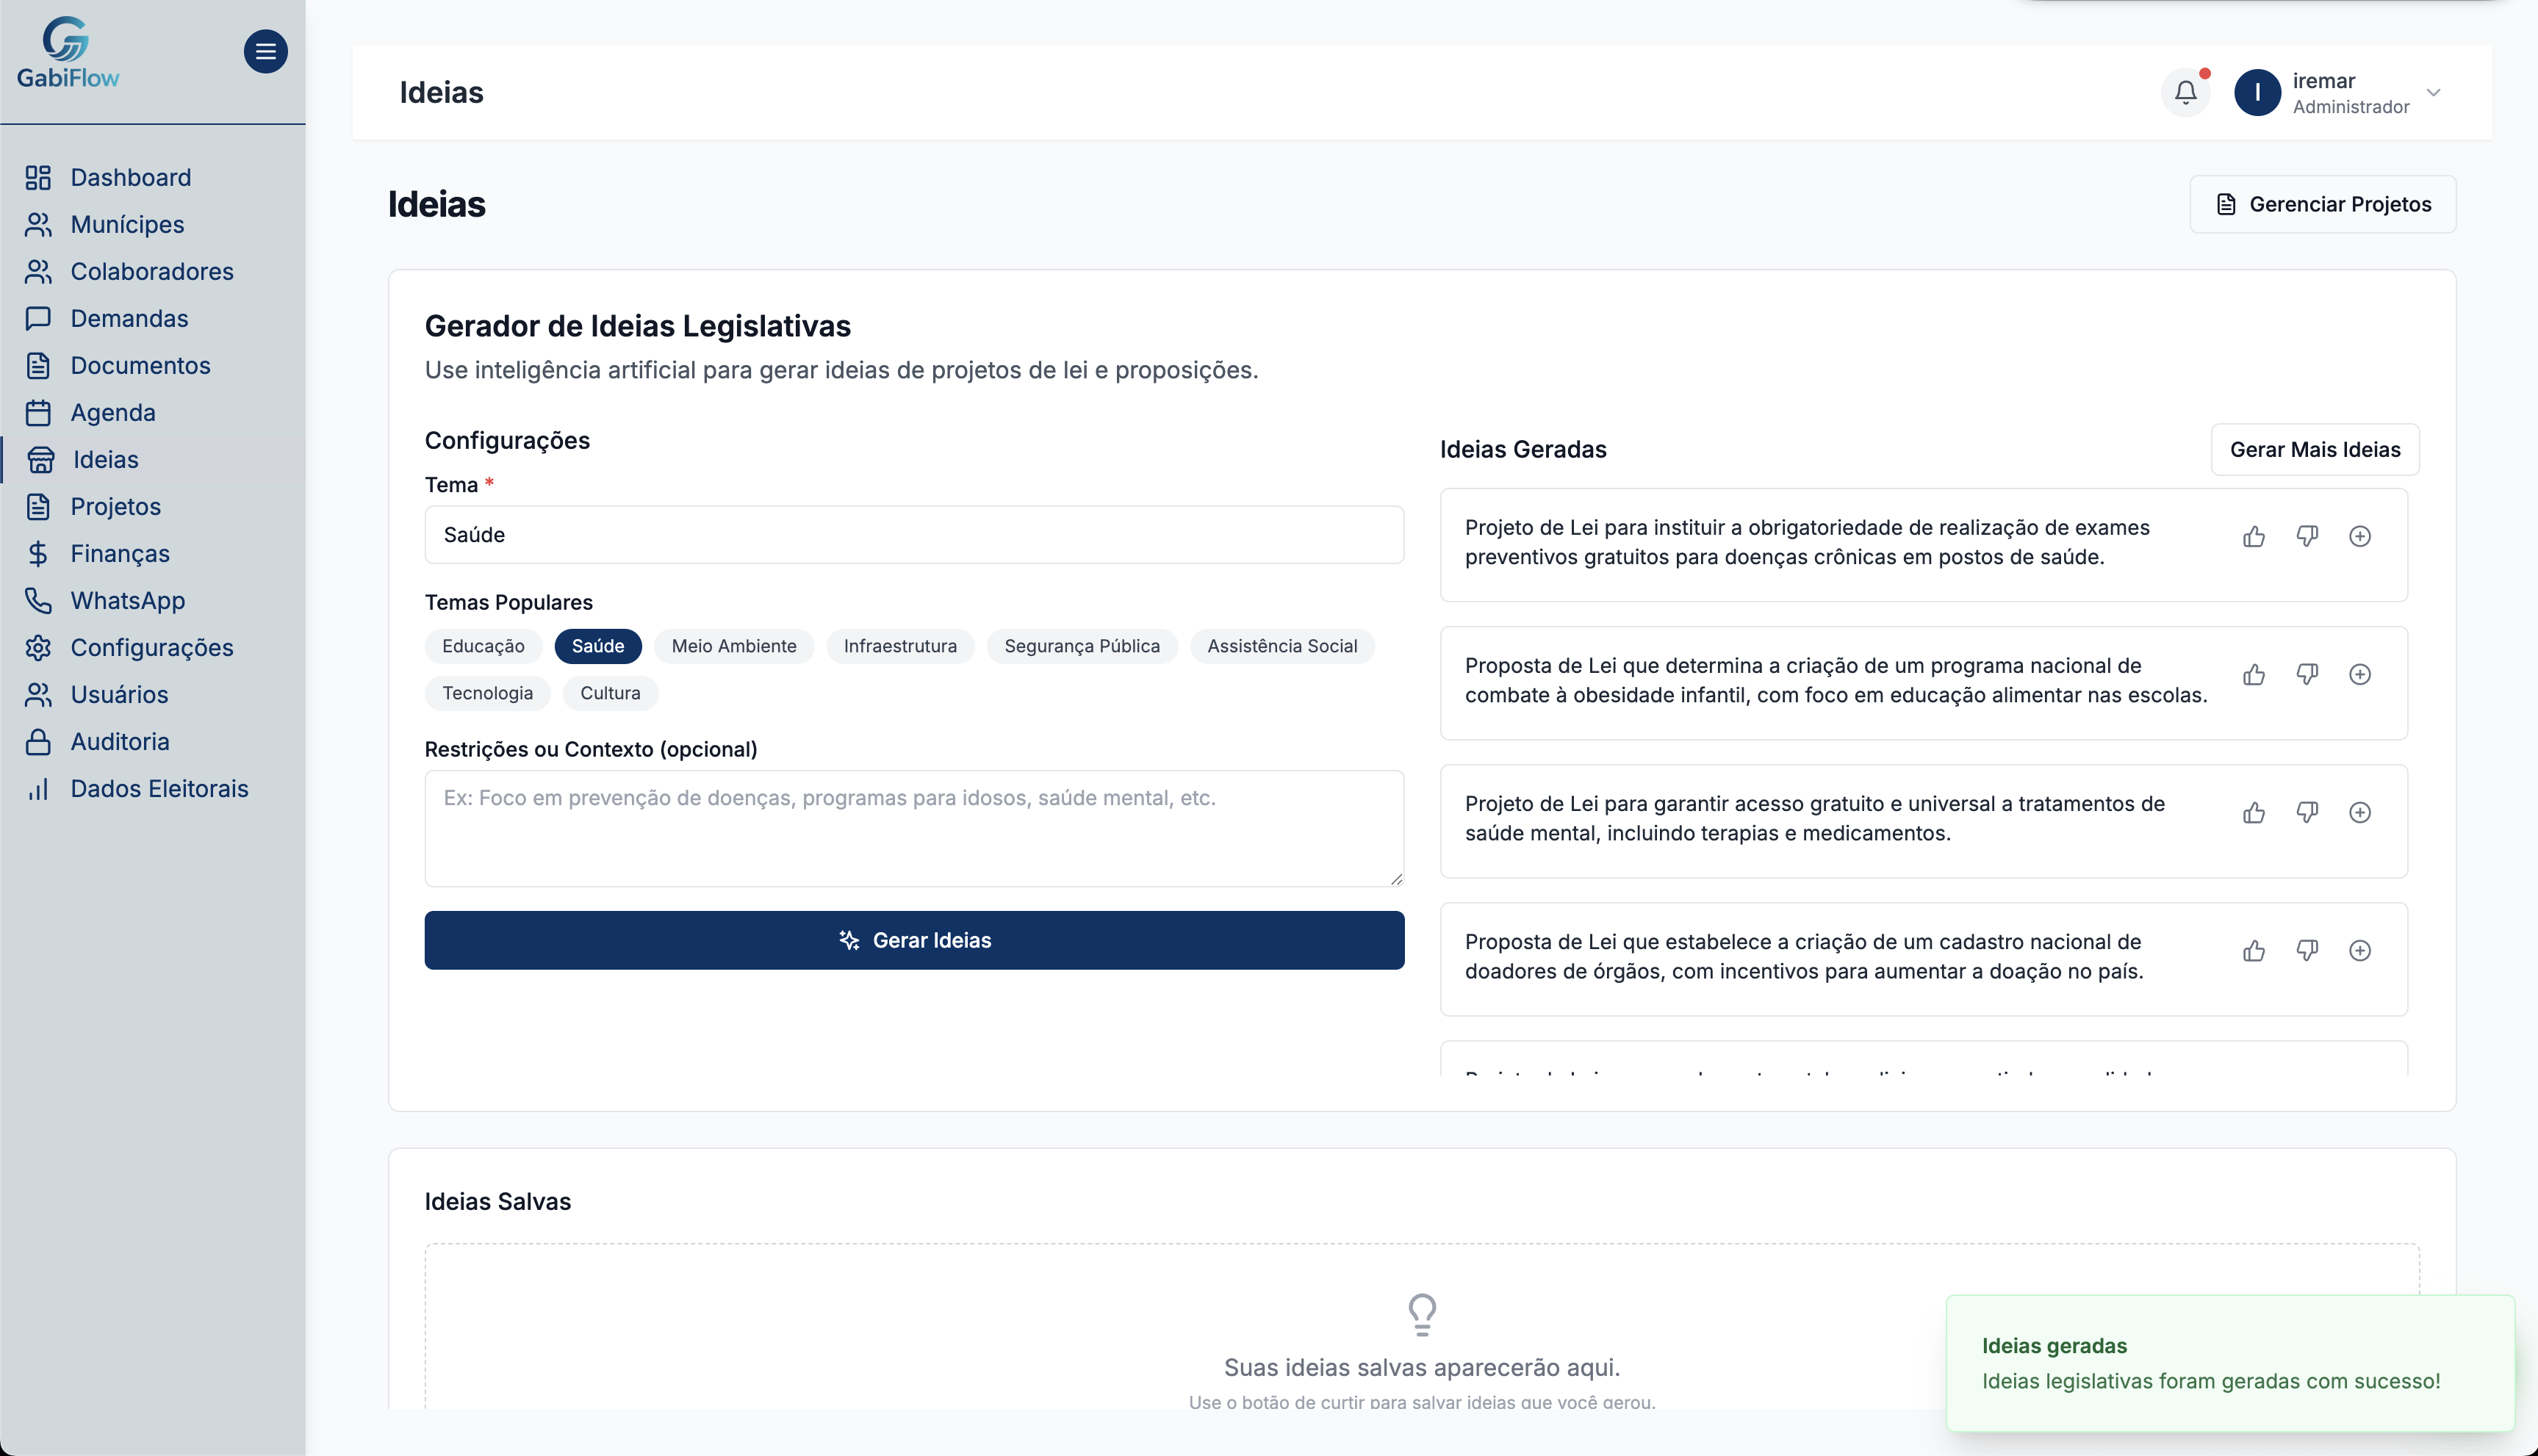The width and height of the screenshot is (2538, 1456).
Task: Dislike the childhood obesity proposal
Action: (x=2308, y=674)
